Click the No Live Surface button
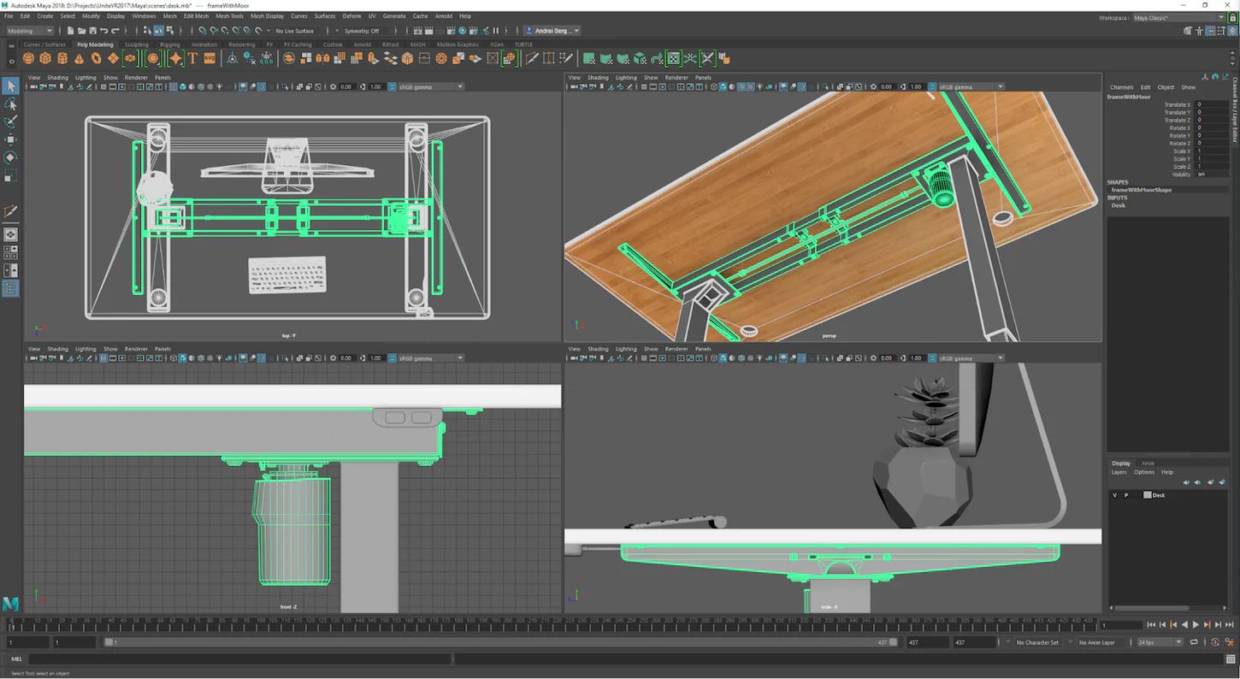 294,31
